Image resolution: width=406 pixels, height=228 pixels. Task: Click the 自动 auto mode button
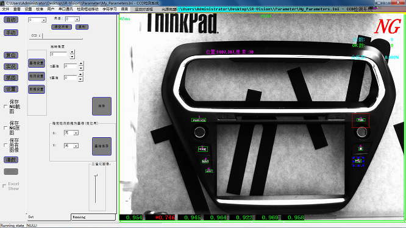click(11, 20)
